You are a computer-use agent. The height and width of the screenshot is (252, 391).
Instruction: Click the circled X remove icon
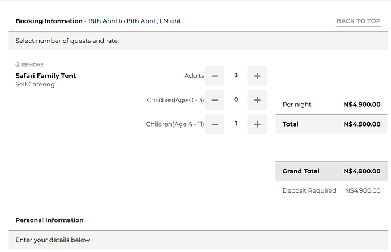(18, 64)
